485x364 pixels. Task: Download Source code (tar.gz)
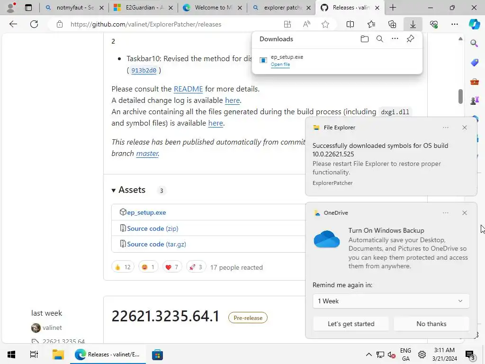(x=156, y=244)
